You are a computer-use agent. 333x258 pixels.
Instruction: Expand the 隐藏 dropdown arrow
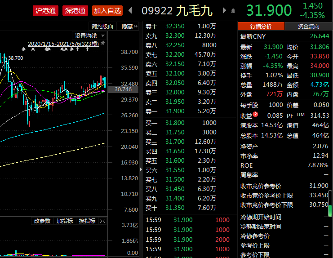(137, 27)
